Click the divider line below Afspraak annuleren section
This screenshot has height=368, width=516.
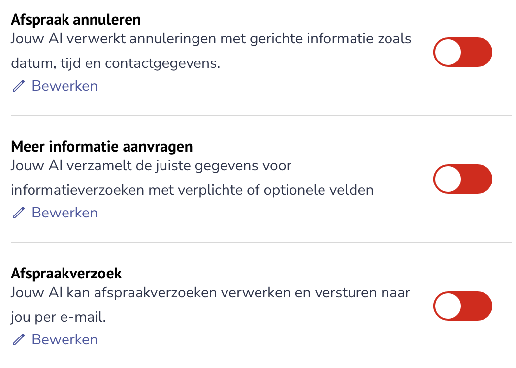pos(261,116)
